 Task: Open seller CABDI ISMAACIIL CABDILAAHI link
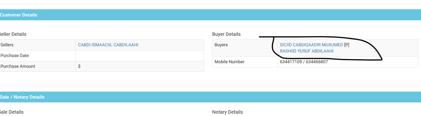108,45
